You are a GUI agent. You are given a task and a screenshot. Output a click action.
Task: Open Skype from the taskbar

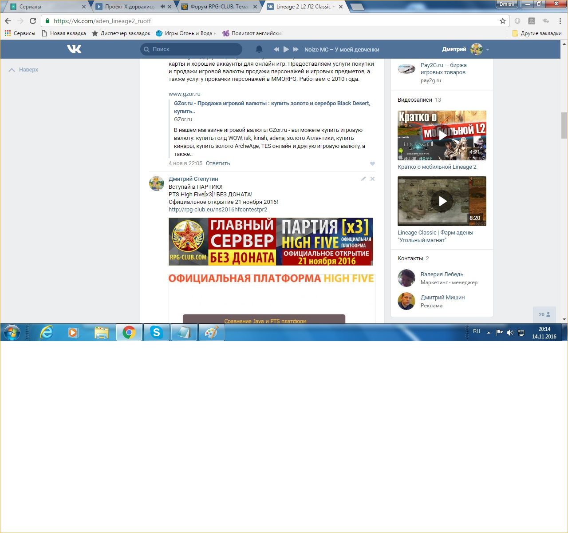click(x=156, y=332)
